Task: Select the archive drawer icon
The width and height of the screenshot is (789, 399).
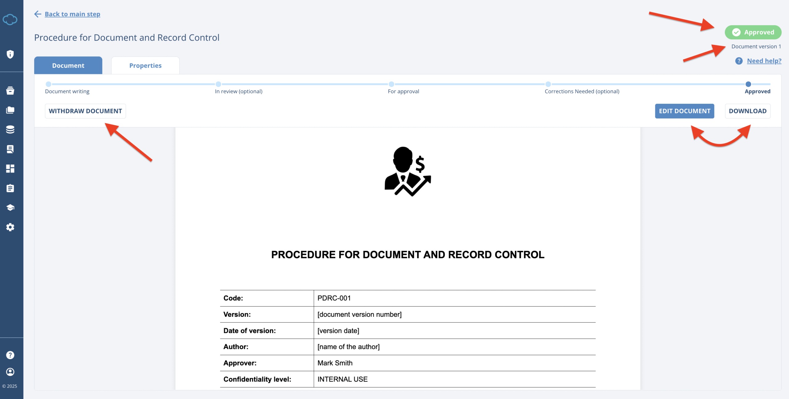Action: click(x=10, y=91)
